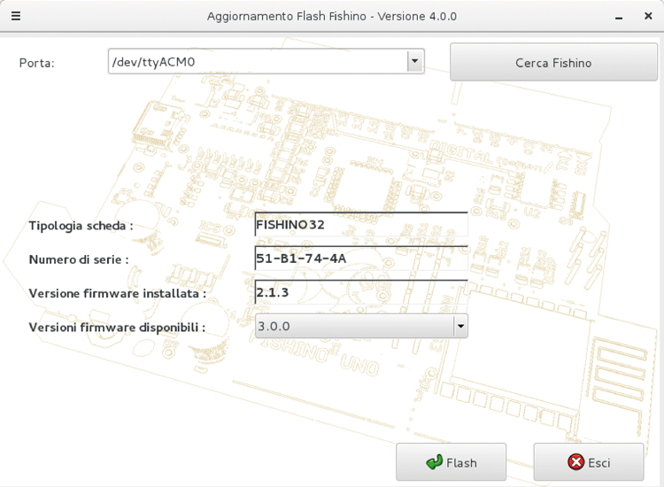Screen dimensions: 664x487
Task: Click the green arrow icon beside Flash
Action: (x=434, y=462)
